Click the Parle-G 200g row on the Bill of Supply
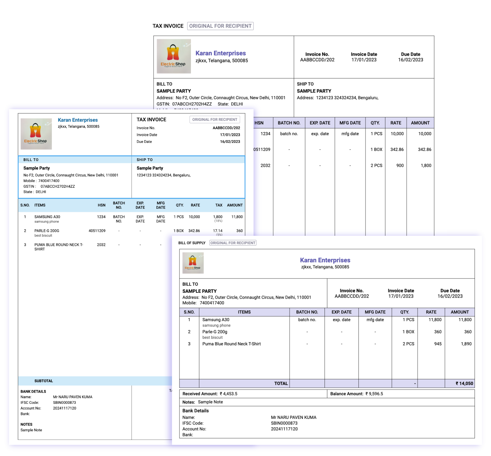This screenshot has width=491, height=456. point(327,334)
